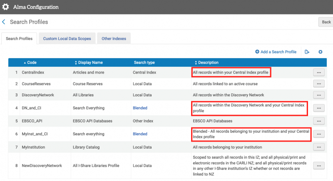Image resolution: width=333 pixels, height=181 pixels.
Task: Click the Back button
Action: tap(326, 22)
